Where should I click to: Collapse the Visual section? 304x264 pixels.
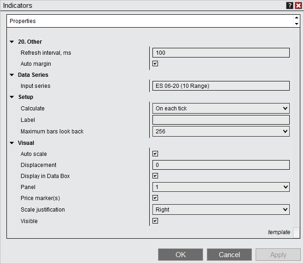point(12,143)
